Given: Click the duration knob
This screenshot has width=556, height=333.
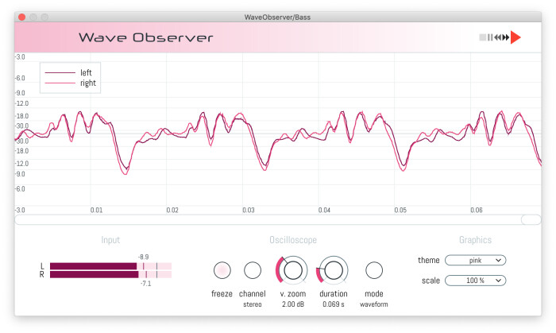Looking at the screenshot, I should (x=333, y=270).
